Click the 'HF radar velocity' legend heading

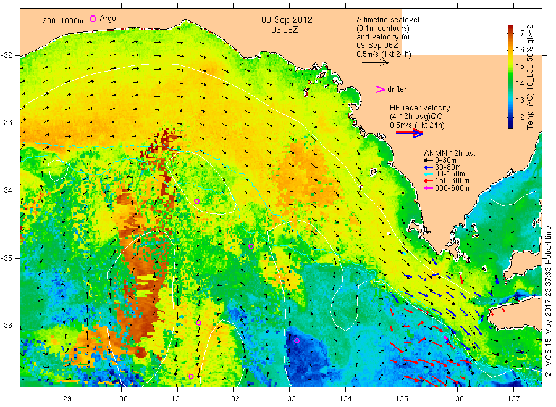click(420, 108)
